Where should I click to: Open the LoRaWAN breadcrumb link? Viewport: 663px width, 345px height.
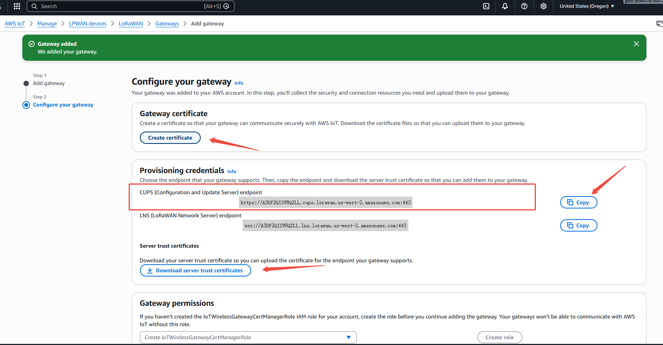pos(131,23)
